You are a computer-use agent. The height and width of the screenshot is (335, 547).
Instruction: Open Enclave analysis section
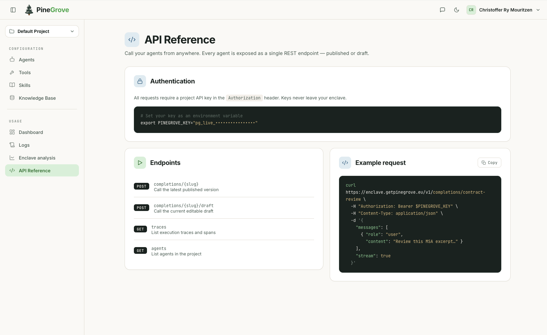(42, 158)
